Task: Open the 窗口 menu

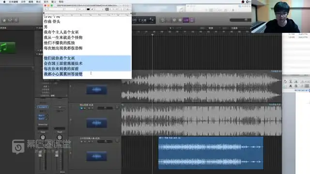Action: click(53, 1)
